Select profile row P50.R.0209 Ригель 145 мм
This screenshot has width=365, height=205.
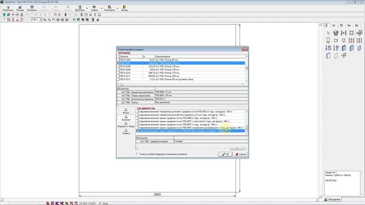(182, 69)
